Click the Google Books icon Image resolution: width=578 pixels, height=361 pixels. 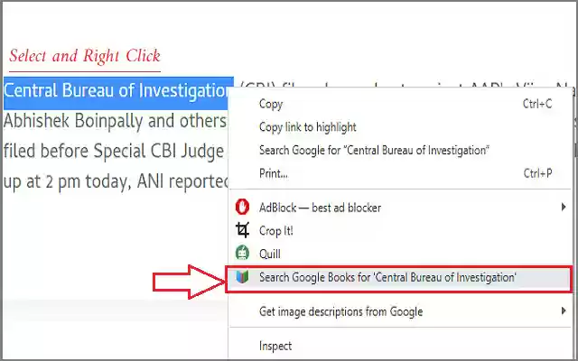[x=242, y=277]
